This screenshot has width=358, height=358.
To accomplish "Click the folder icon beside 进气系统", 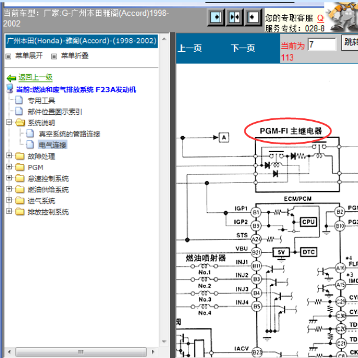I will [x=20, y=200].
